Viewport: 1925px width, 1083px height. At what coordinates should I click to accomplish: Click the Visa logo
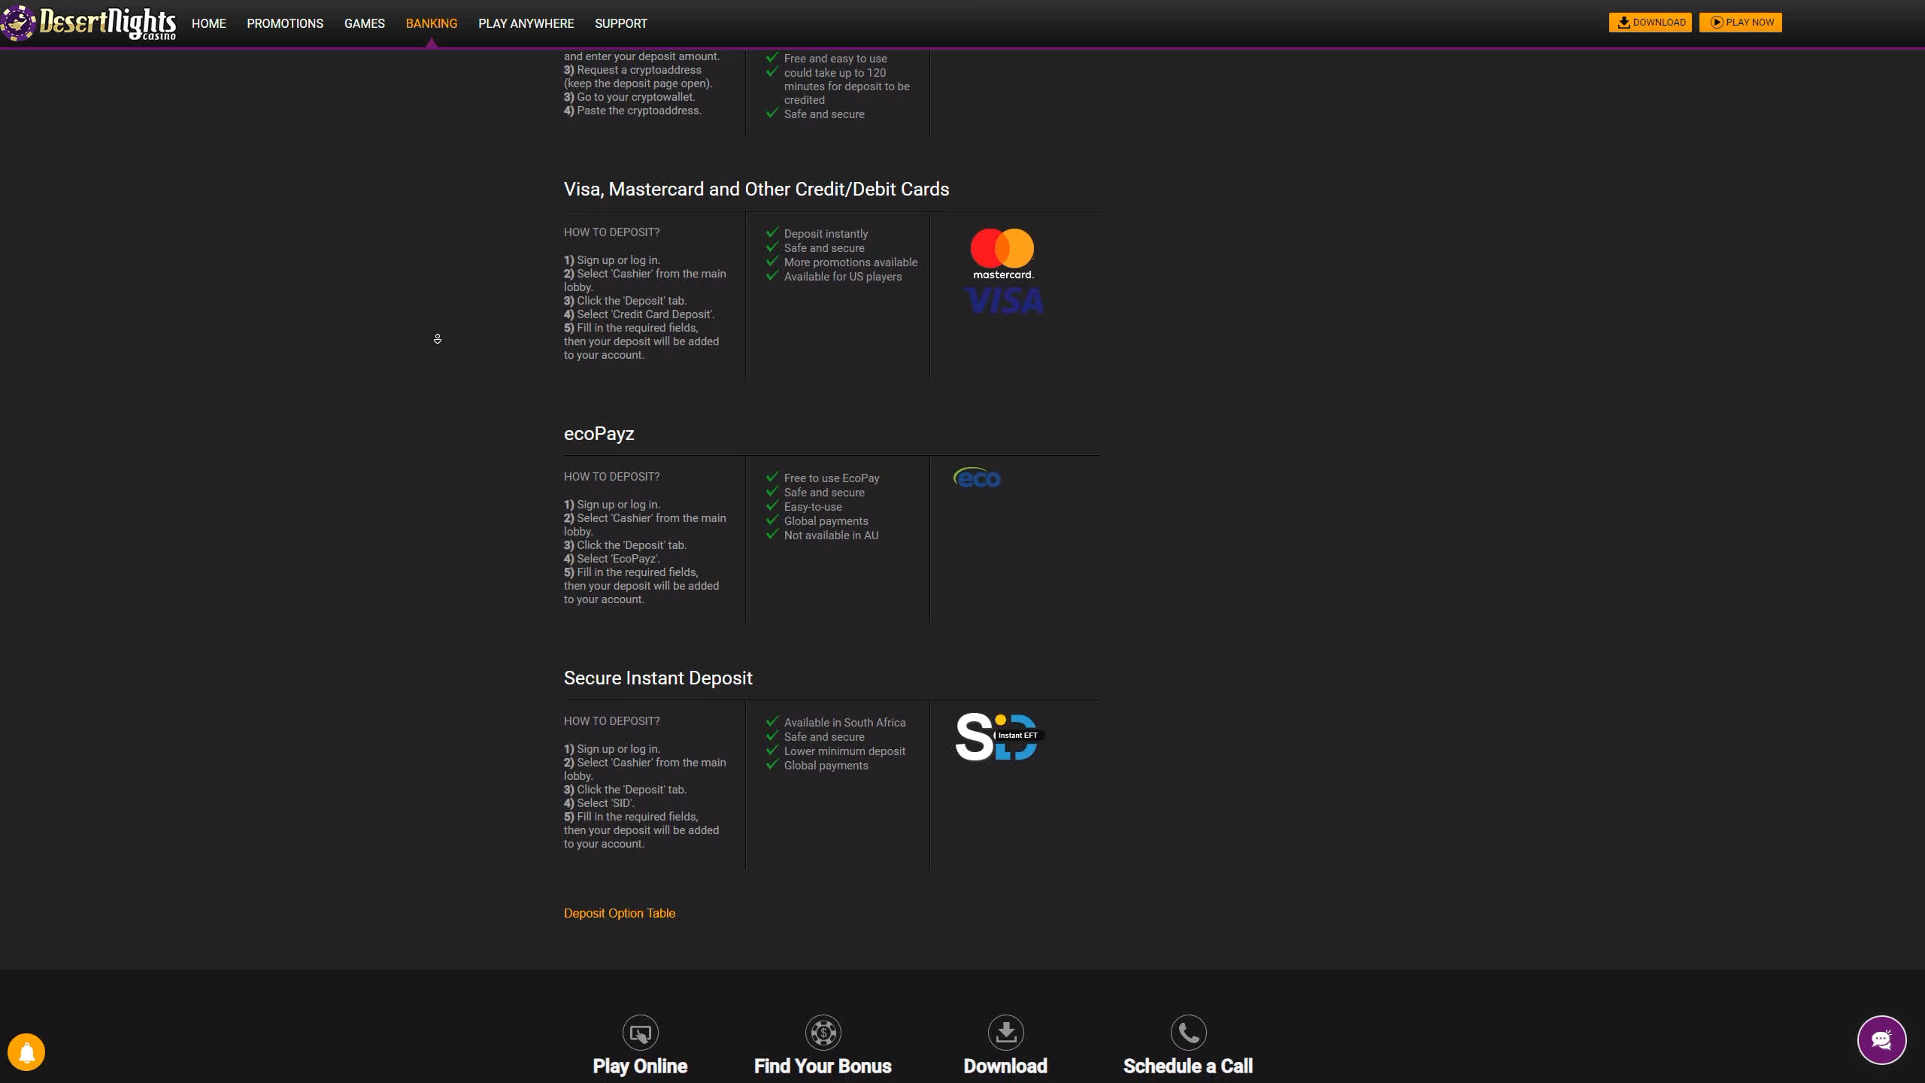click(1004, 301)
